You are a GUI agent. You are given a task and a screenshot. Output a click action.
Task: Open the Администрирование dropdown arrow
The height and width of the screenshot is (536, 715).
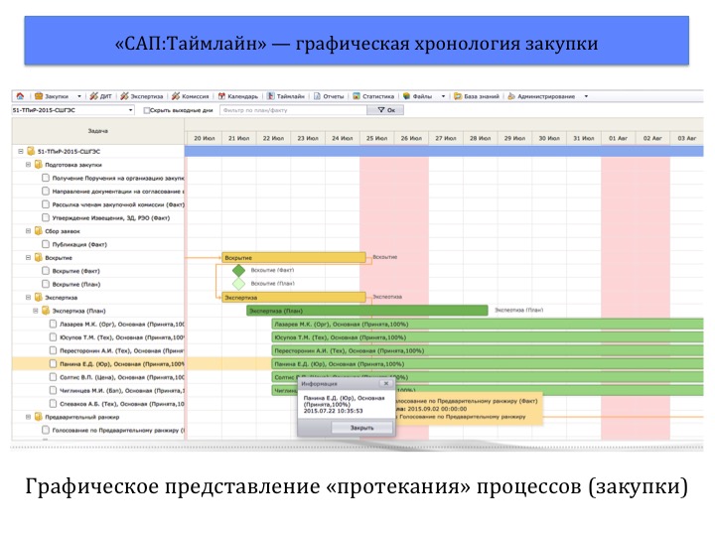(586, 96)
